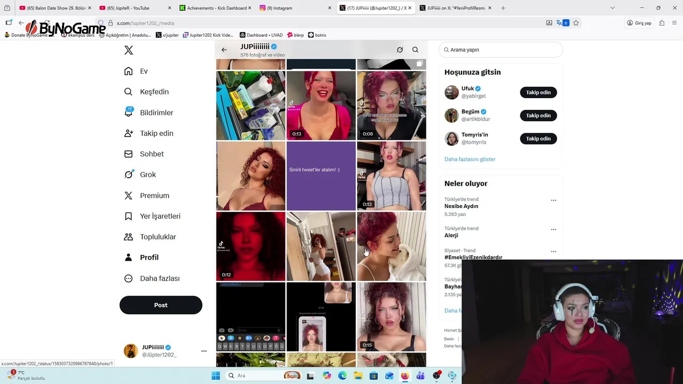Open the x/jupiter bookmark
Image resolution: width=683 pixels, height=384 pixels.
click(x=167, y=35)
